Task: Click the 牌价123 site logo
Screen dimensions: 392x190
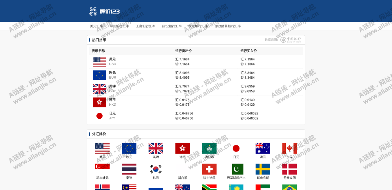Action: coord(104,11)
